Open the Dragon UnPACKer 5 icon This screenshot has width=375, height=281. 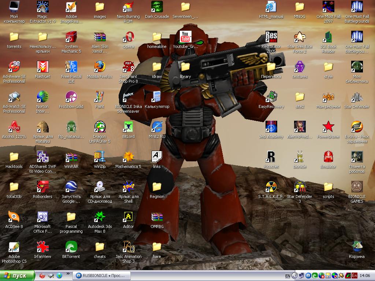100,127
